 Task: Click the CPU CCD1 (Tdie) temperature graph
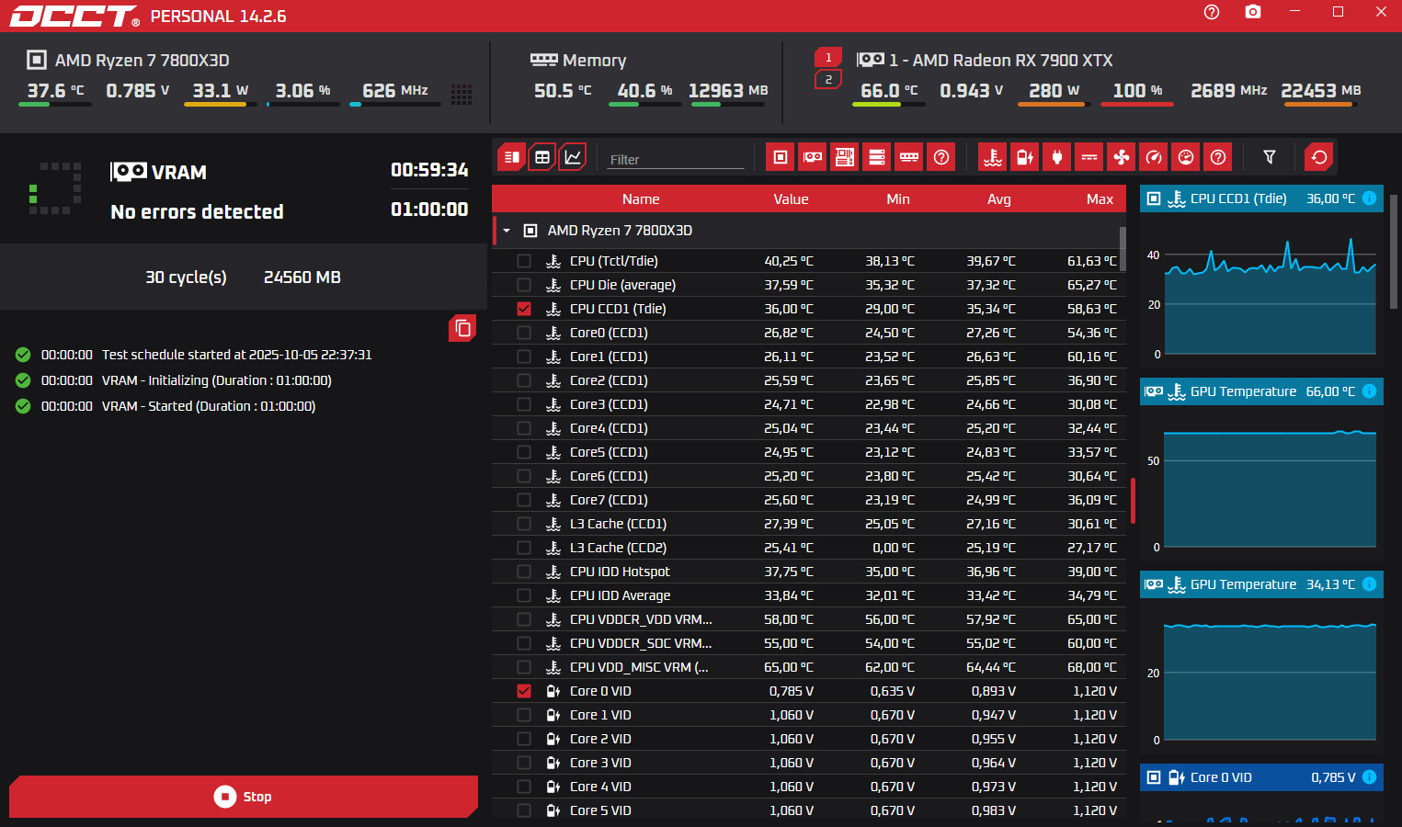pos(1261,291)
